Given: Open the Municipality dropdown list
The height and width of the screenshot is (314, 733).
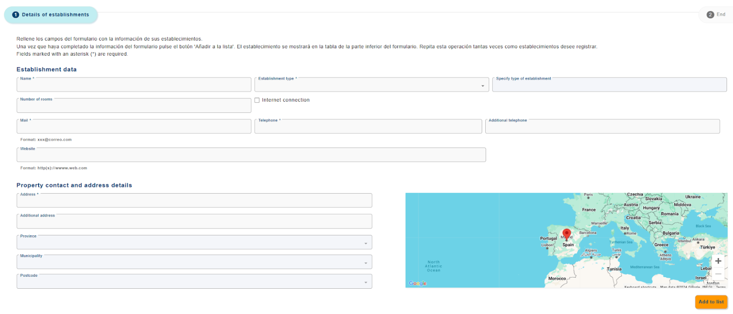Looking at the screenshot, I should (x=194, y=263).
